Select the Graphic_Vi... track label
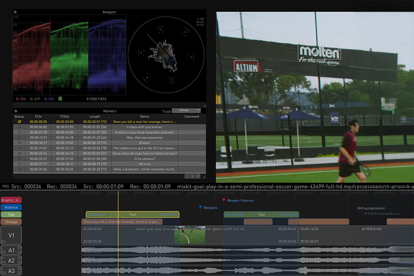Viewport: 414px width, 276px height. pos(11,200)
